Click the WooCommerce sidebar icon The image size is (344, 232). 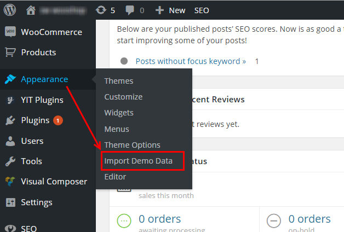click(10, 32)
